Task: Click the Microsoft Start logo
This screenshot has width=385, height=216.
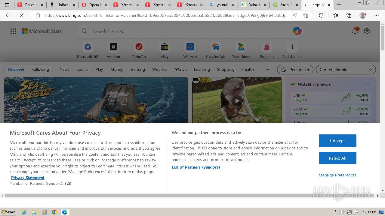Action: [x=42, y=31]
